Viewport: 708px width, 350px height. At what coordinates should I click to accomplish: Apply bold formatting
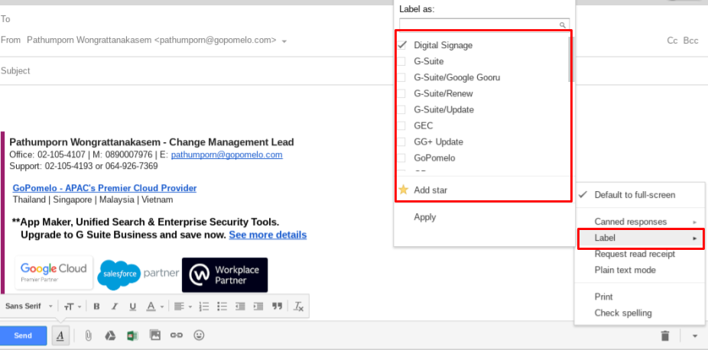point(96,306)
